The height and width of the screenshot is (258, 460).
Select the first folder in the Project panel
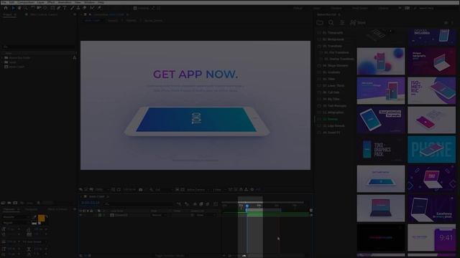point(17,58)
